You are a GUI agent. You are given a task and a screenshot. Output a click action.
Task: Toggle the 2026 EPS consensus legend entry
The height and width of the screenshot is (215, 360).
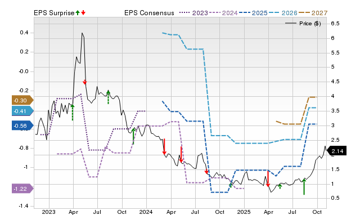[x=283, y=13]
